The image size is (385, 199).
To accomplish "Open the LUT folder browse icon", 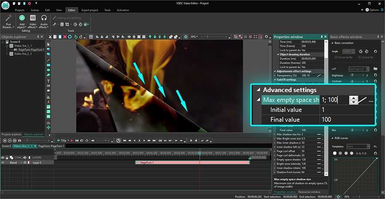I will pyautogui.click(x=375, y=69).
